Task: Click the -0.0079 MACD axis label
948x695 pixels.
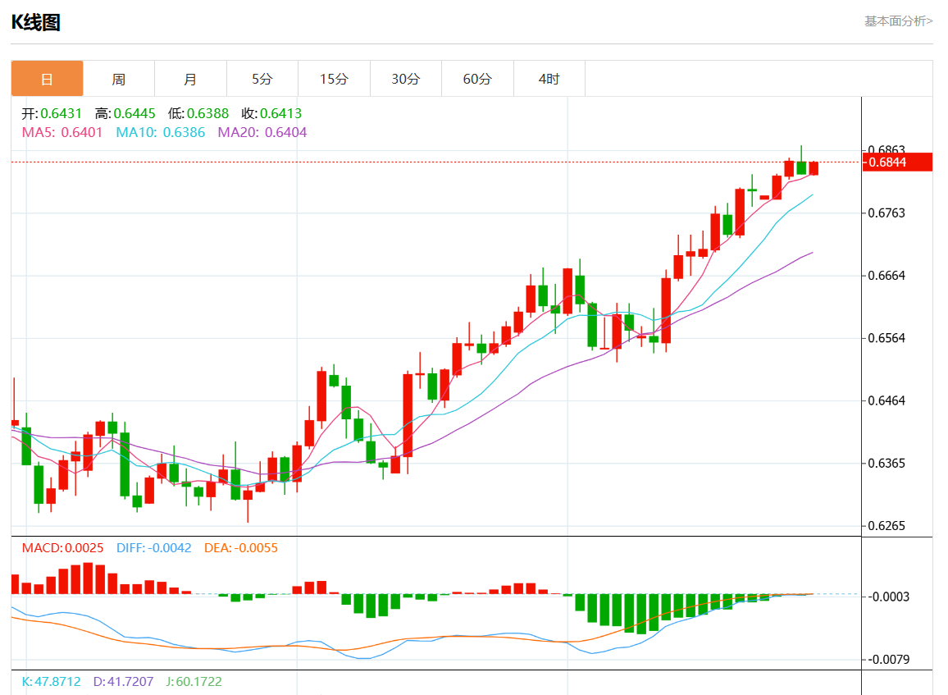Action: [x=889, y=660]
